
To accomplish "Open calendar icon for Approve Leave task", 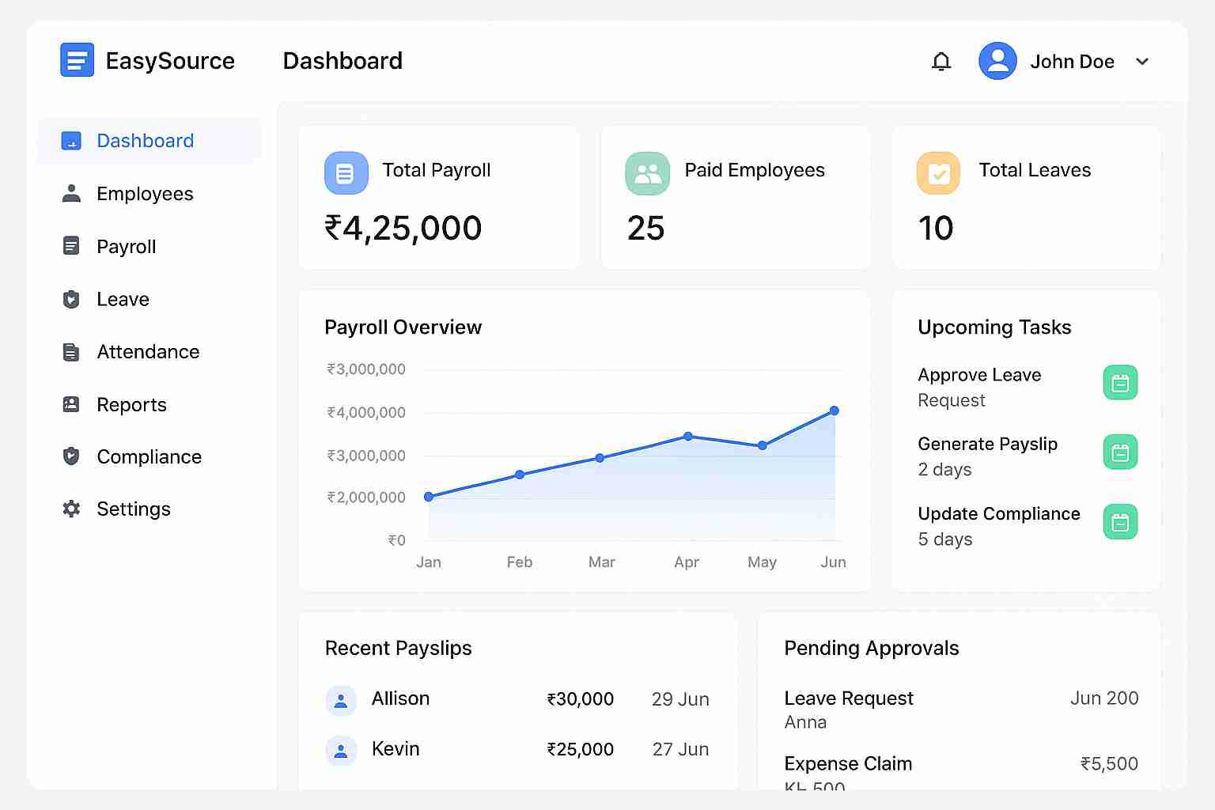I will coord(1120,383).
